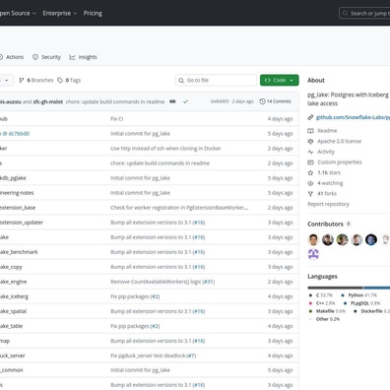
Task: Open 'Check for worker registration' commit message
Action: point(179,208)
